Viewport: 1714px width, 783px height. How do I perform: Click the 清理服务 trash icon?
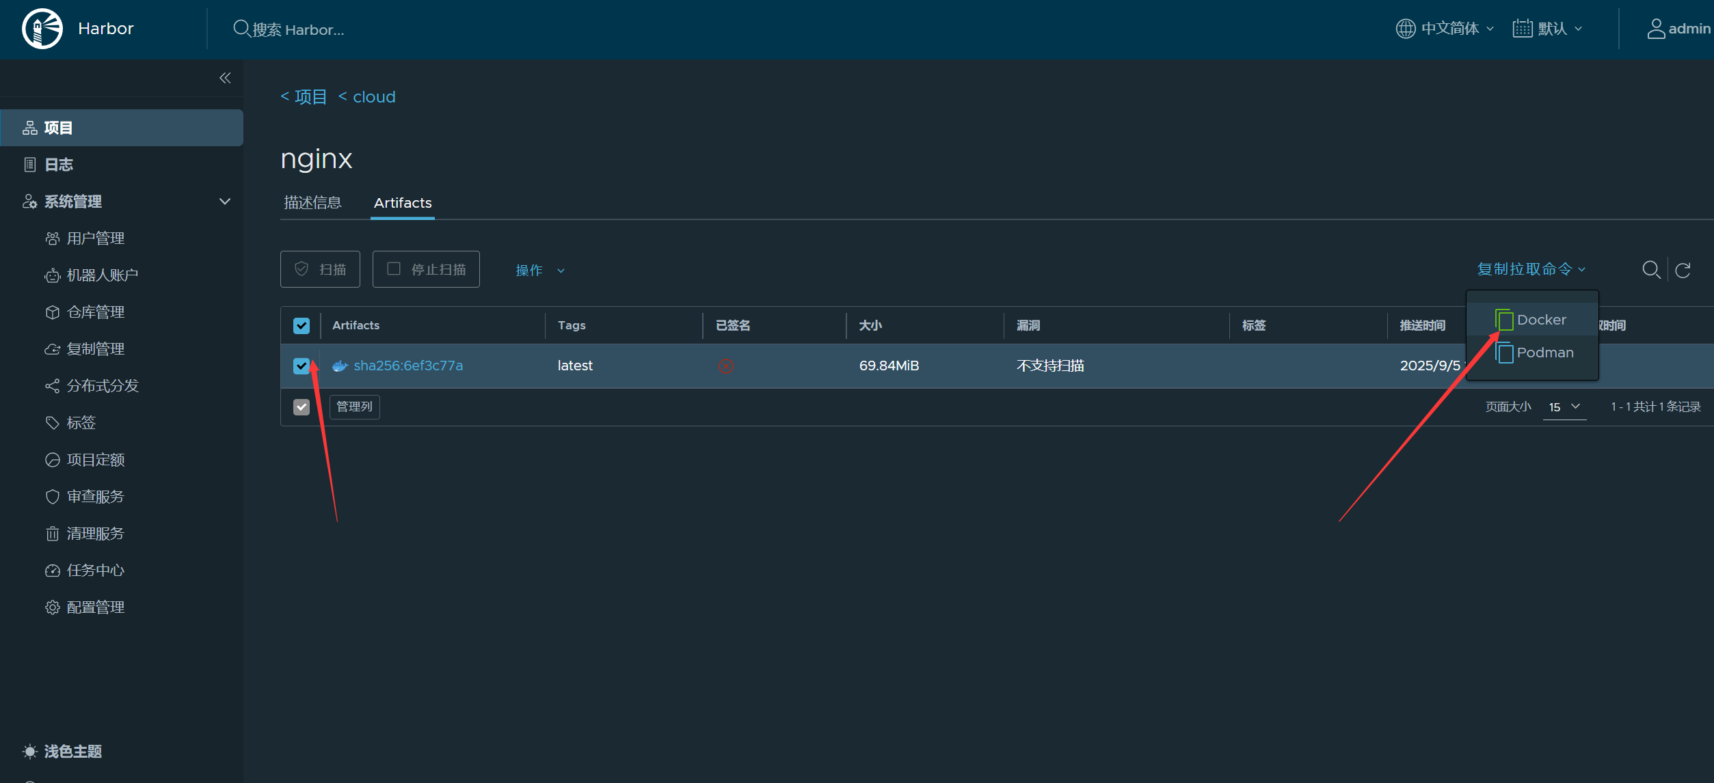point(53,534)
